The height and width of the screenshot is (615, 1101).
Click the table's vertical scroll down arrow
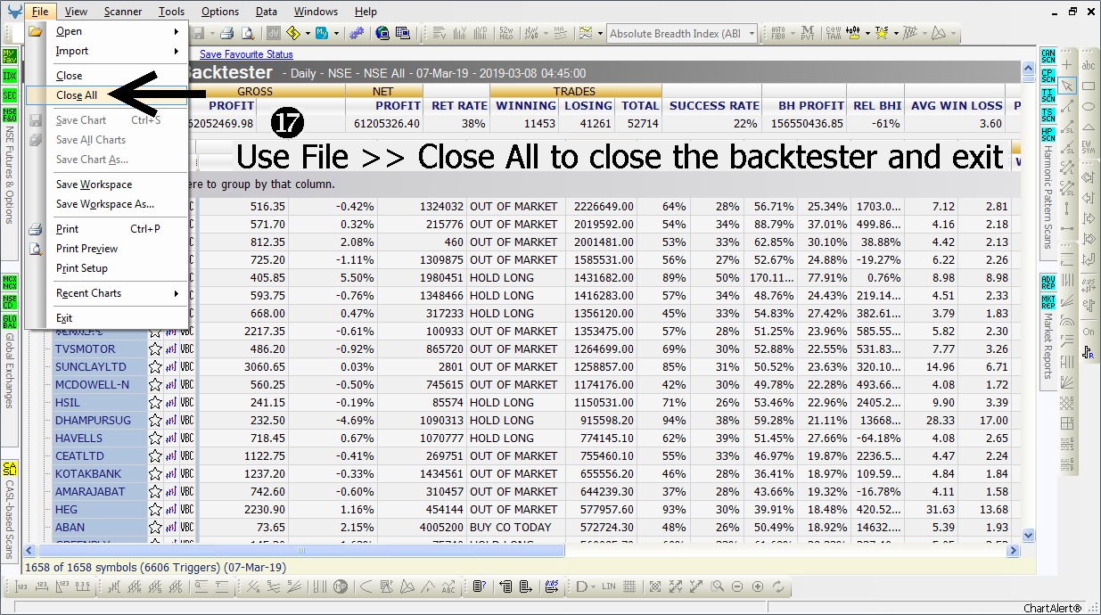1028,536
